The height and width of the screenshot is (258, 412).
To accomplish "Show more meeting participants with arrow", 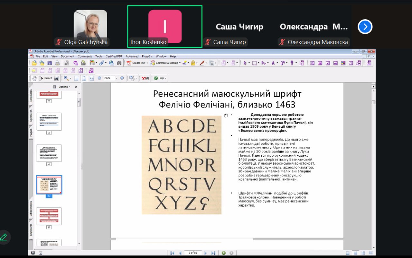I will [x=365, y=27].
